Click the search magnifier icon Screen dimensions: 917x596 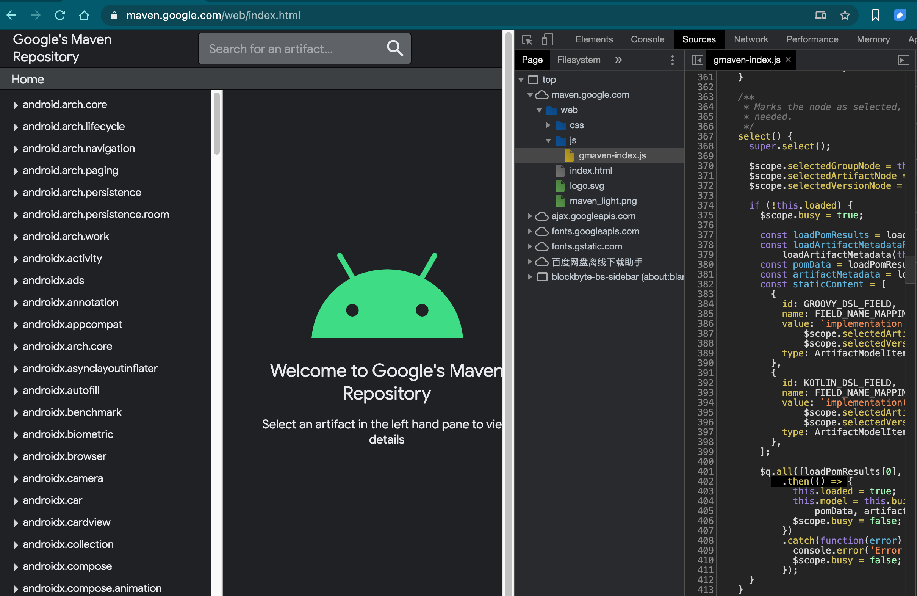point(394,49)
